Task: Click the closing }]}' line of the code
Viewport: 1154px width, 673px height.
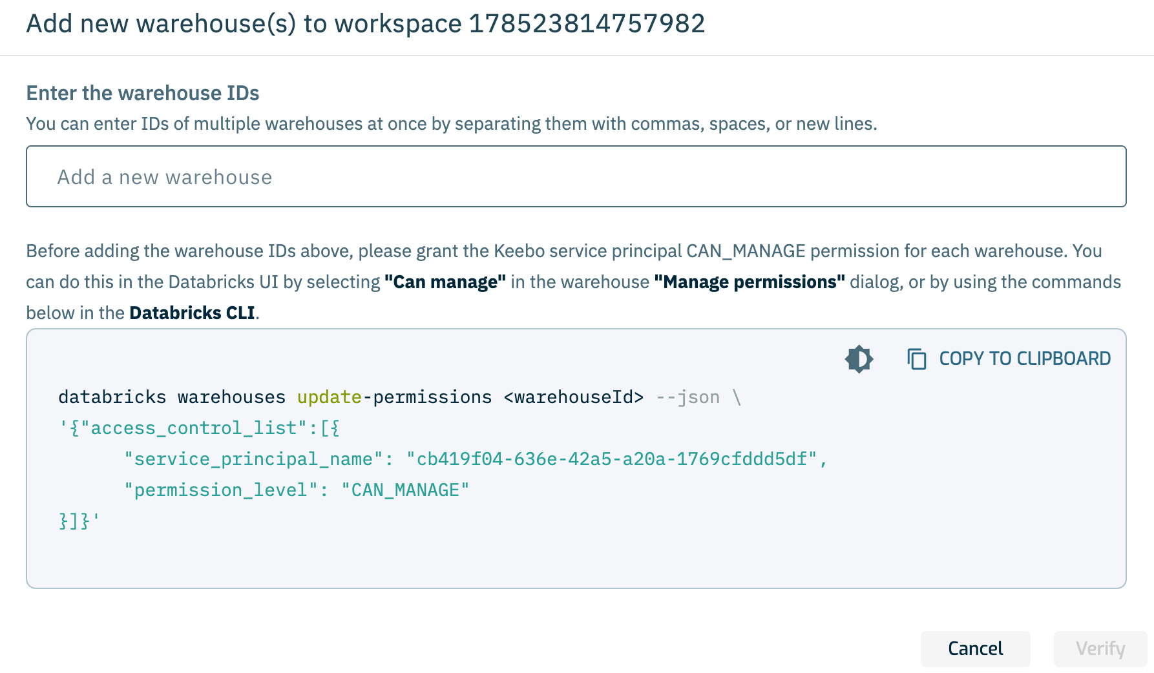Action: 79,521
